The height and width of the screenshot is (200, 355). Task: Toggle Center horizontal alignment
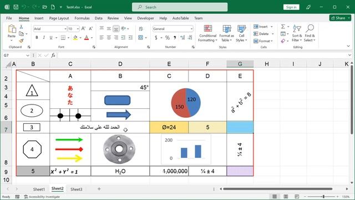point(109,38)
